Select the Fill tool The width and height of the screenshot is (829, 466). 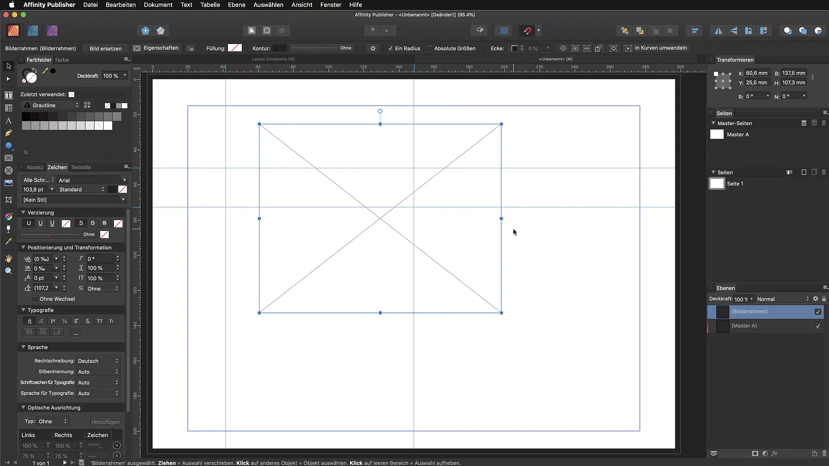point(9,216)
